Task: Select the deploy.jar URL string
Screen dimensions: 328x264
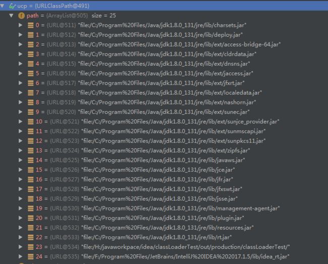Action: 160,35
